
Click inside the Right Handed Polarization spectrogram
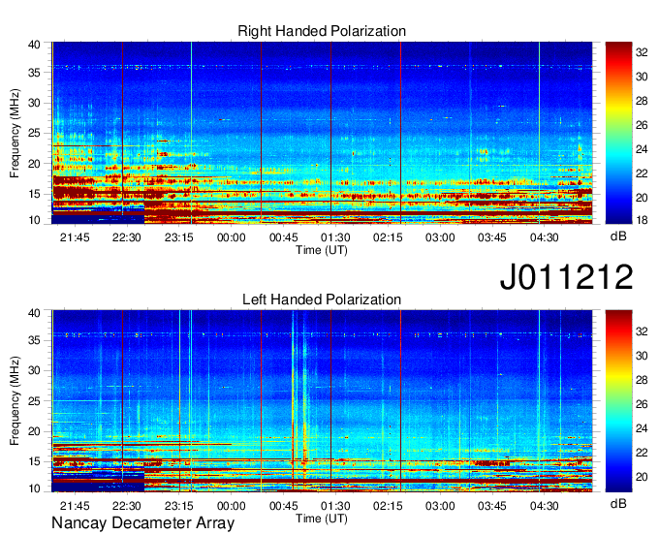(x=322, y=133)
